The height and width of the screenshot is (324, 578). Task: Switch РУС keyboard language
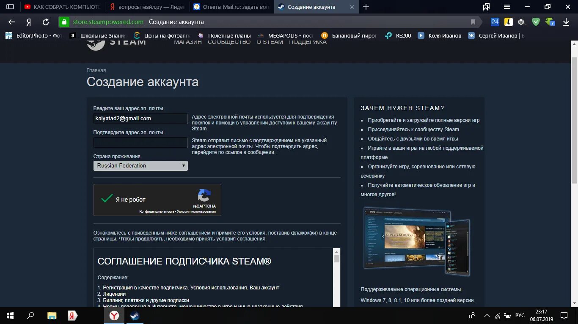[520, 316]
